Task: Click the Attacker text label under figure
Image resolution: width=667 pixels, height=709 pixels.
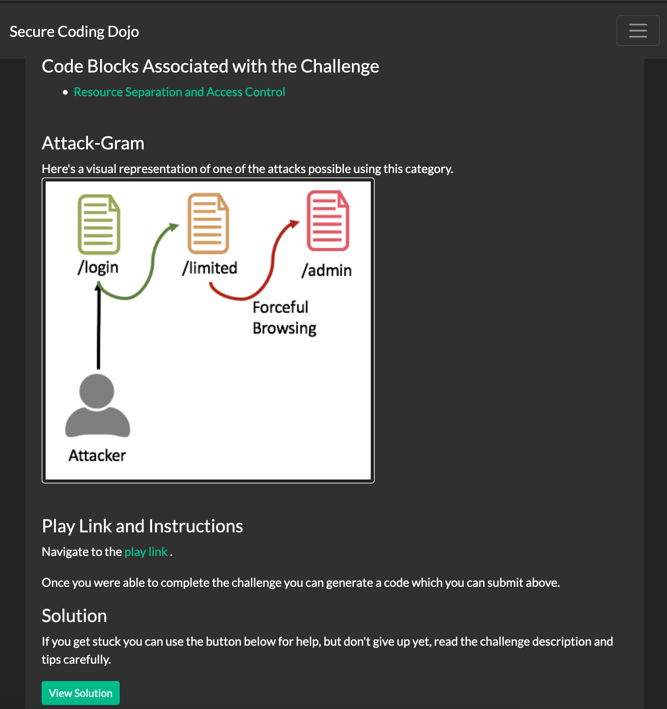Action: pyautogui.click(x=97, y=455)
